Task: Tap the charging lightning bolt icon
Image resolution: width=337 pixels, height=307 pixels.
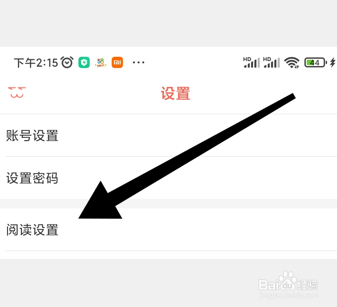Action: pyautogui.click(x=333, y=62)
